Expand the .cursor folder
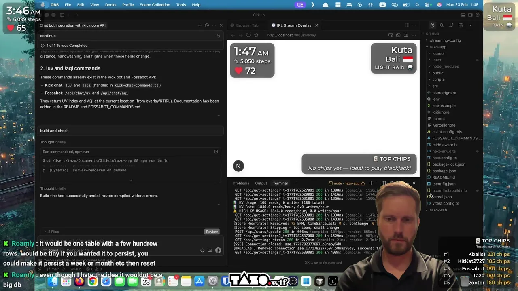 pyautogui.click(x=439, y=53)
